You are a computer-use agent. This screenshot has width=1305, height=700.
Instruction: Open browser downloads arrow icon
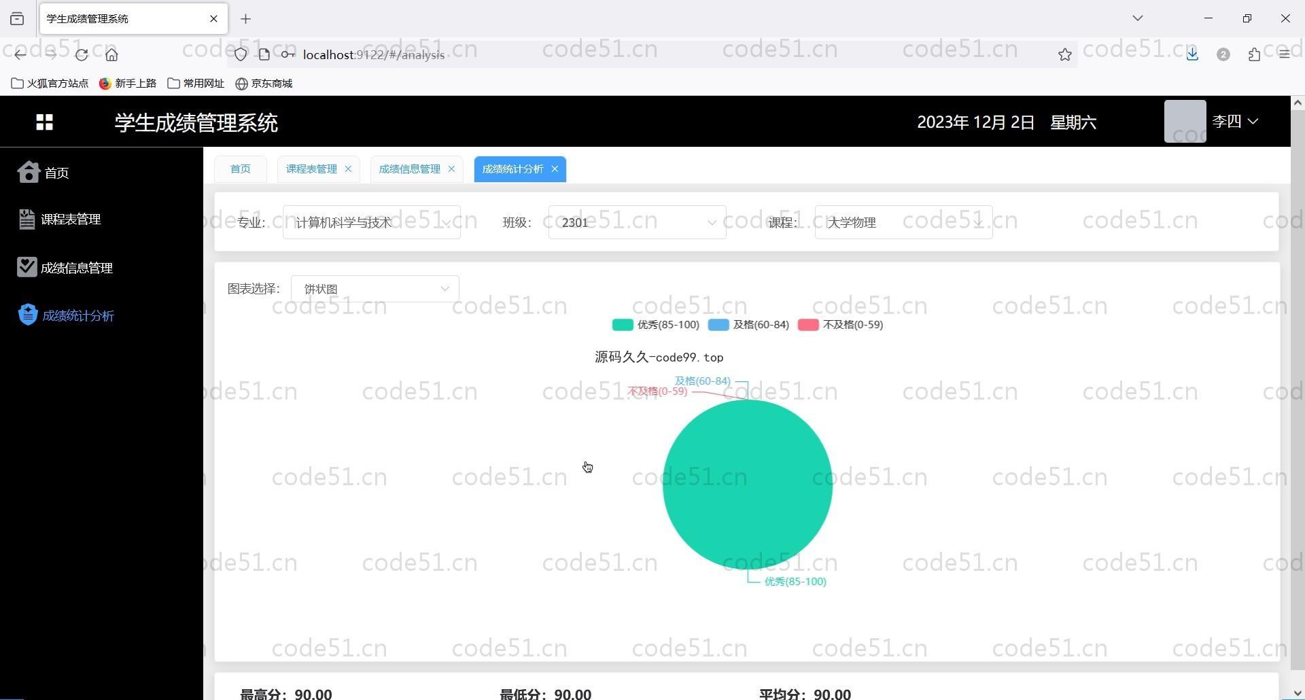pyautogui.click(x=1192, y=54)
